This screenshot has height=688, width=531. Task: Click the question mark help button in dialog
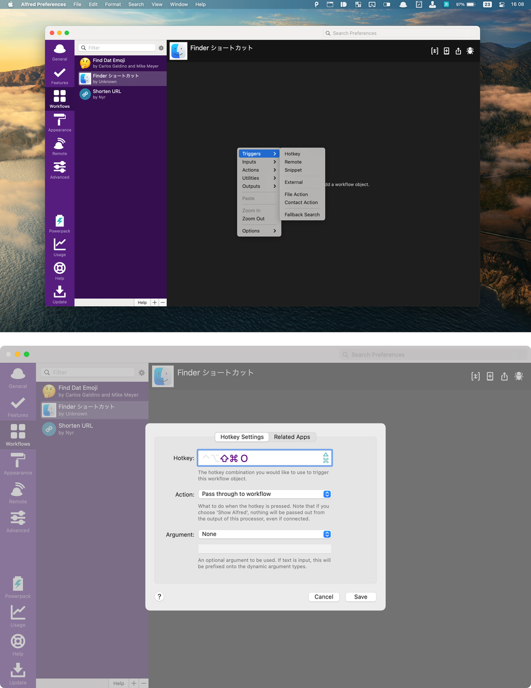159,597
